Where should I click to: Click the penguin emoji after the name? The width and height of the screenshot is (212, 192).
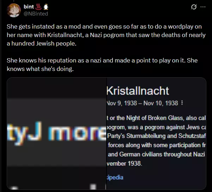tap(46, 7)
